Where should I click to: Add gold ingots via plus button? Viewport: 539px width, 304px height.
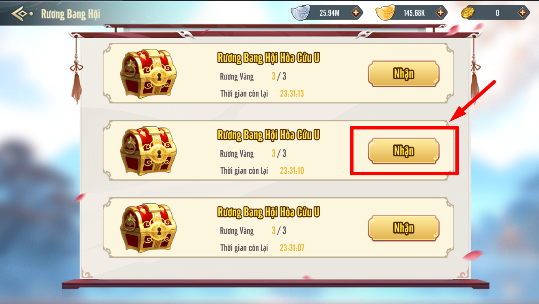tap(440, 13)
